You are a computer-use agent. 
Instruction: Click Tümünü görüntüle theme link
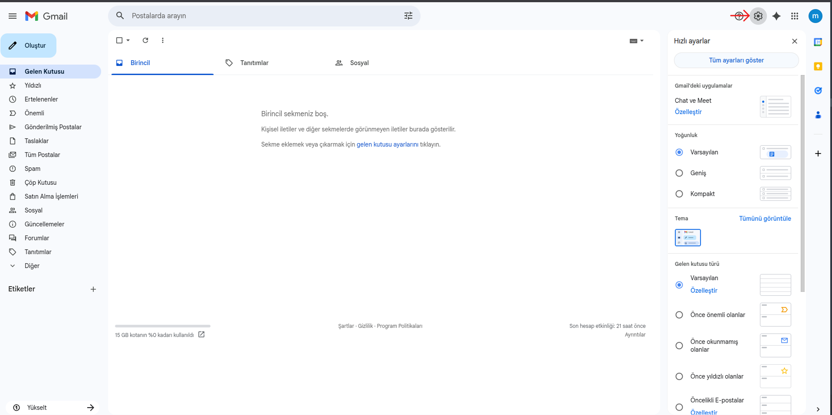pyautogui.click(x=765, y=219)
